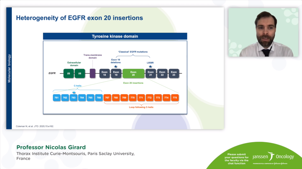
Task: Click the small blue dot above 763
Action: (x=74, y=92)
